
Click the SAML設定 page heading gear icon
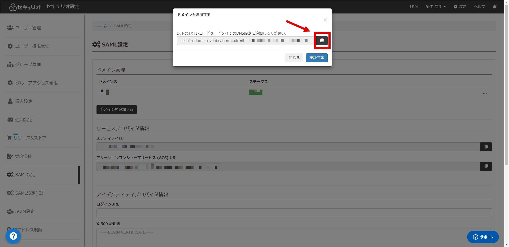point(96,44)
